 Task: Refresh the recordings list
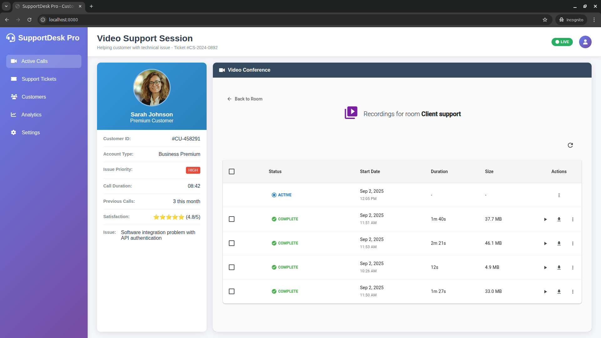pyautogui.click(x=570, y=145)
